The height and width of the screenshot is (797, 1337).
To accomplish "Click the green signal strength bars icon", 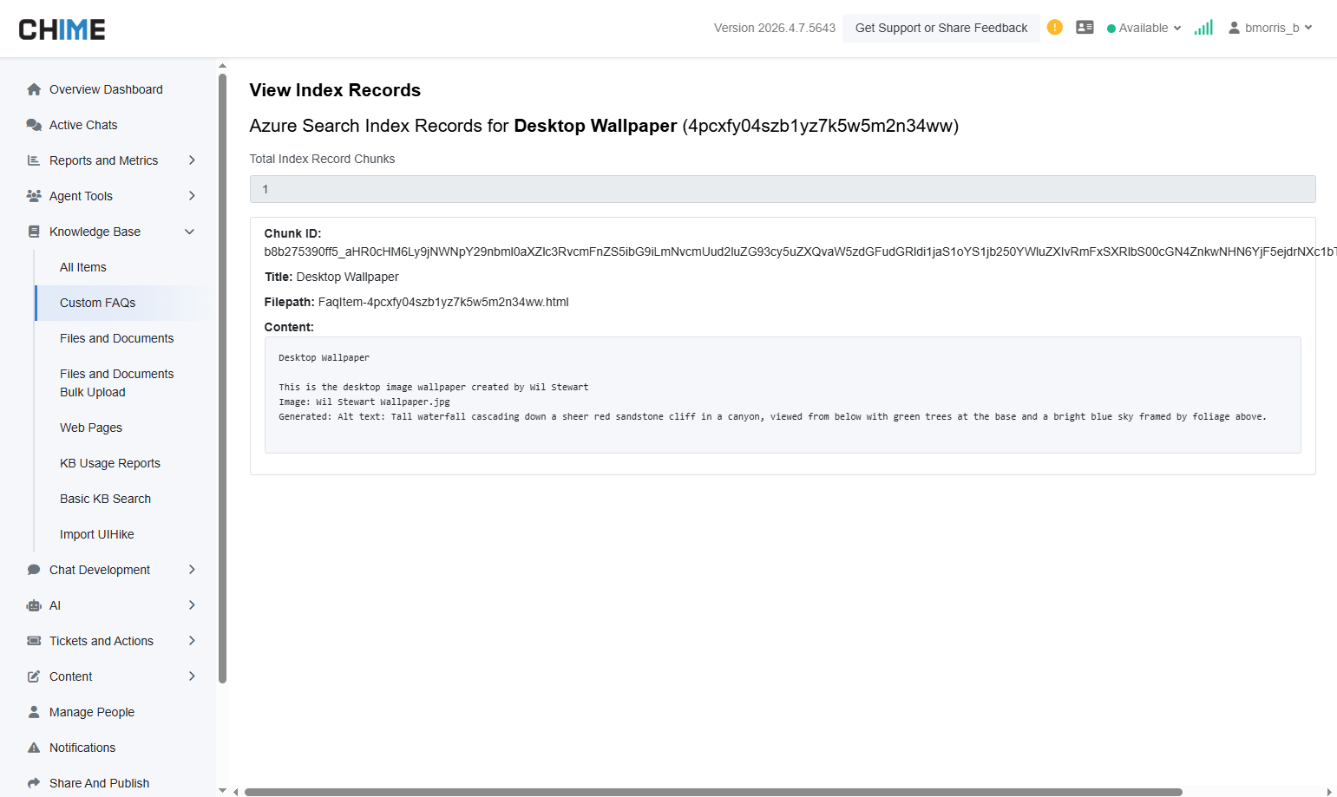I will click(1203, 27).
